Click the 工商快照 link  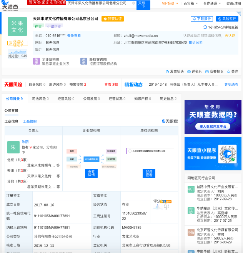click(30, 122)
